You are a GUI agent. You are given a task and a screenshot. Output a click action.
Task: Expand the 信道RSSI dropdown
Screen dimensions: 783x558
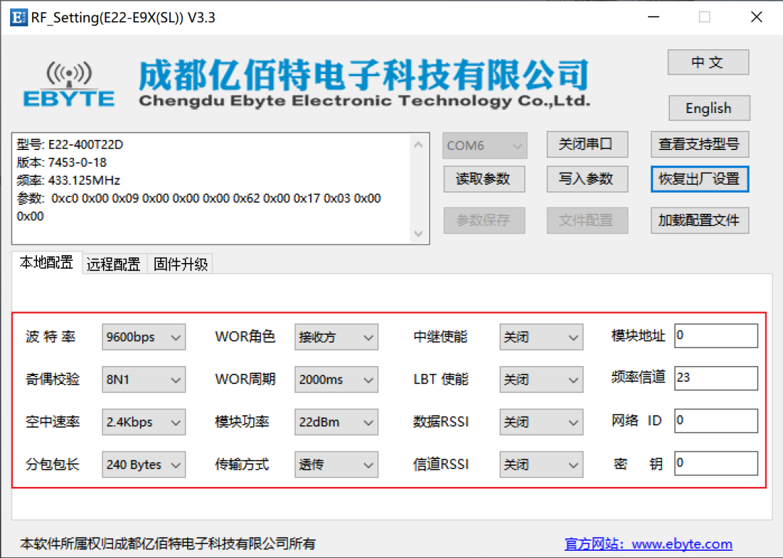pos(542,465)
